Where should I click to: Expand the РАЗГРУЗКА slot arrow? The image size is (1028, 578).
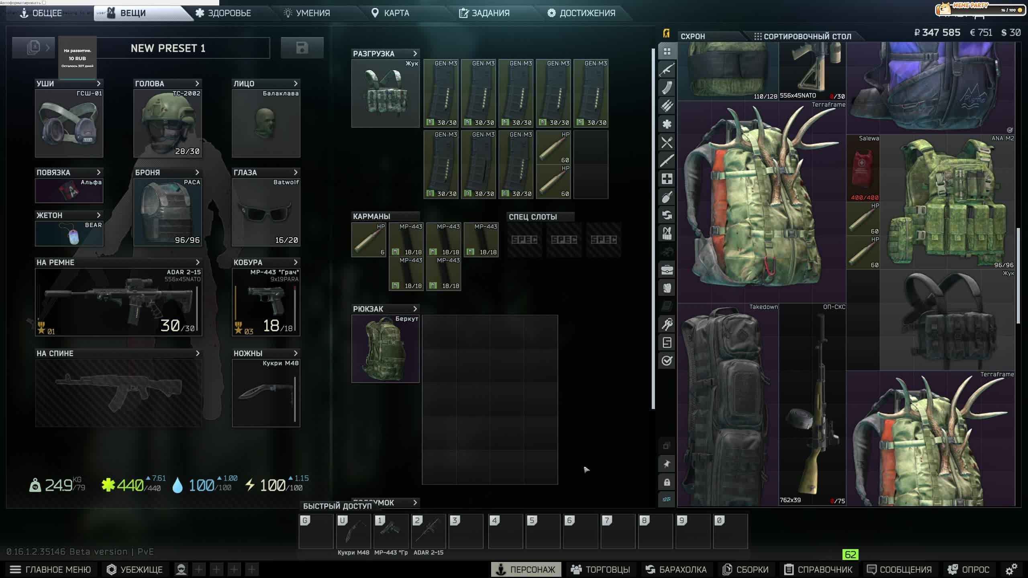(x=415, y=53)
